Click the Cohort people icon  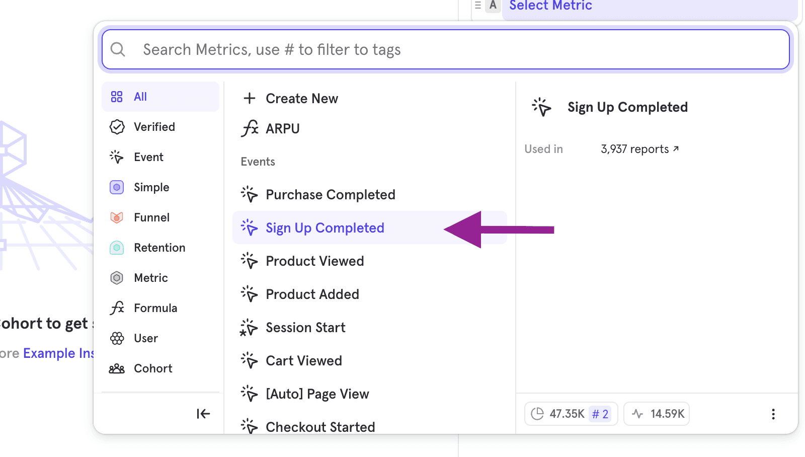[117, 368]
